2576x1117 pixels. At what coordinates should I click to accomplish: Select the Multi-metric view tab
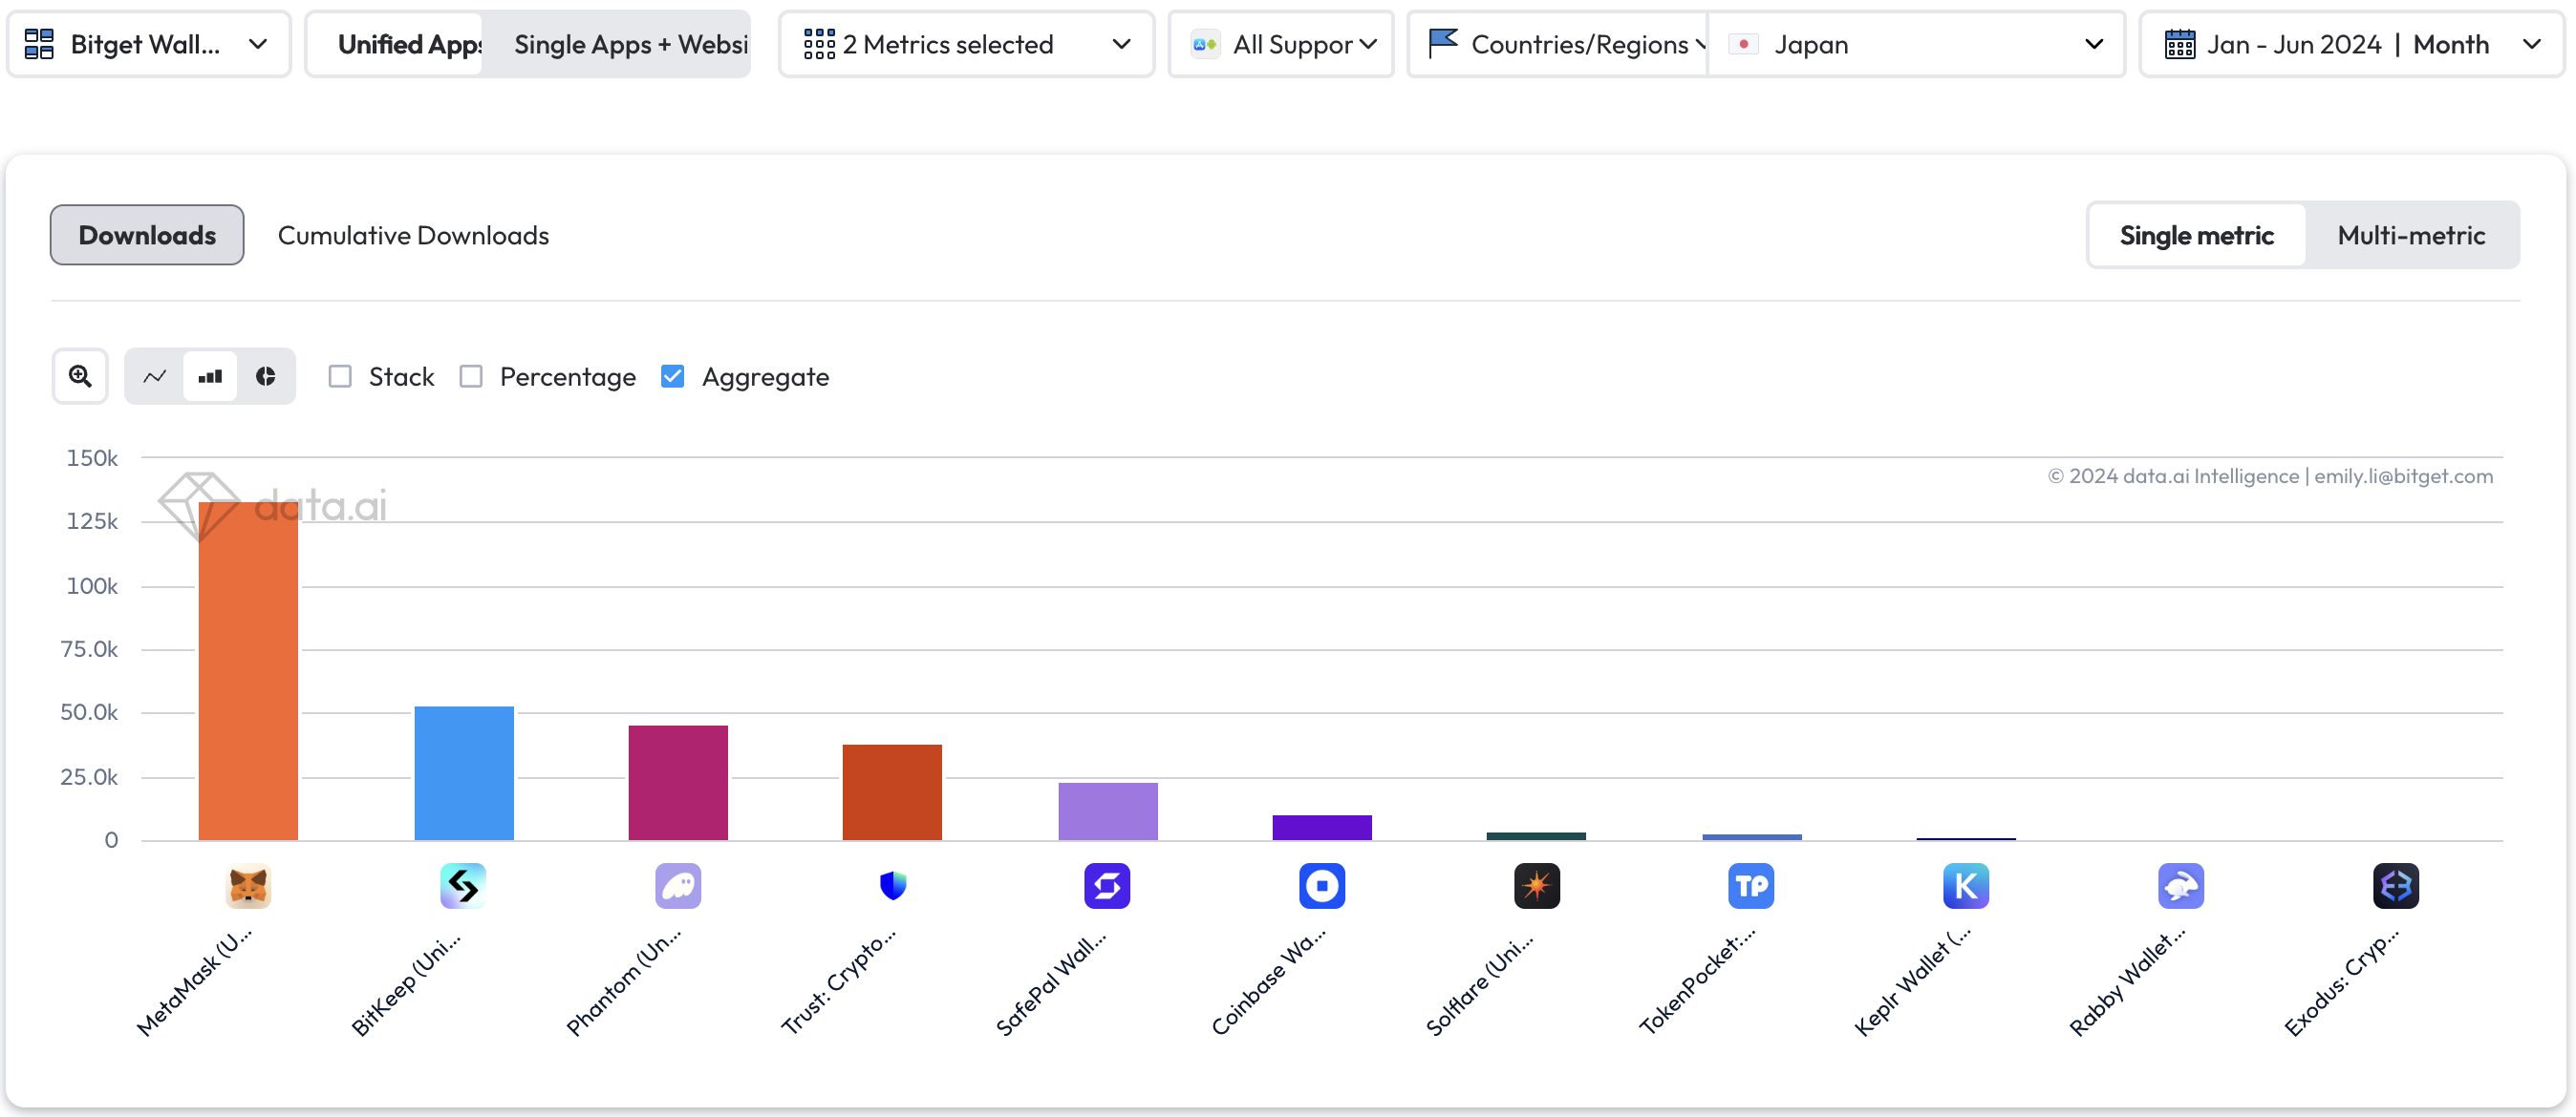(x=2410, y=236)
